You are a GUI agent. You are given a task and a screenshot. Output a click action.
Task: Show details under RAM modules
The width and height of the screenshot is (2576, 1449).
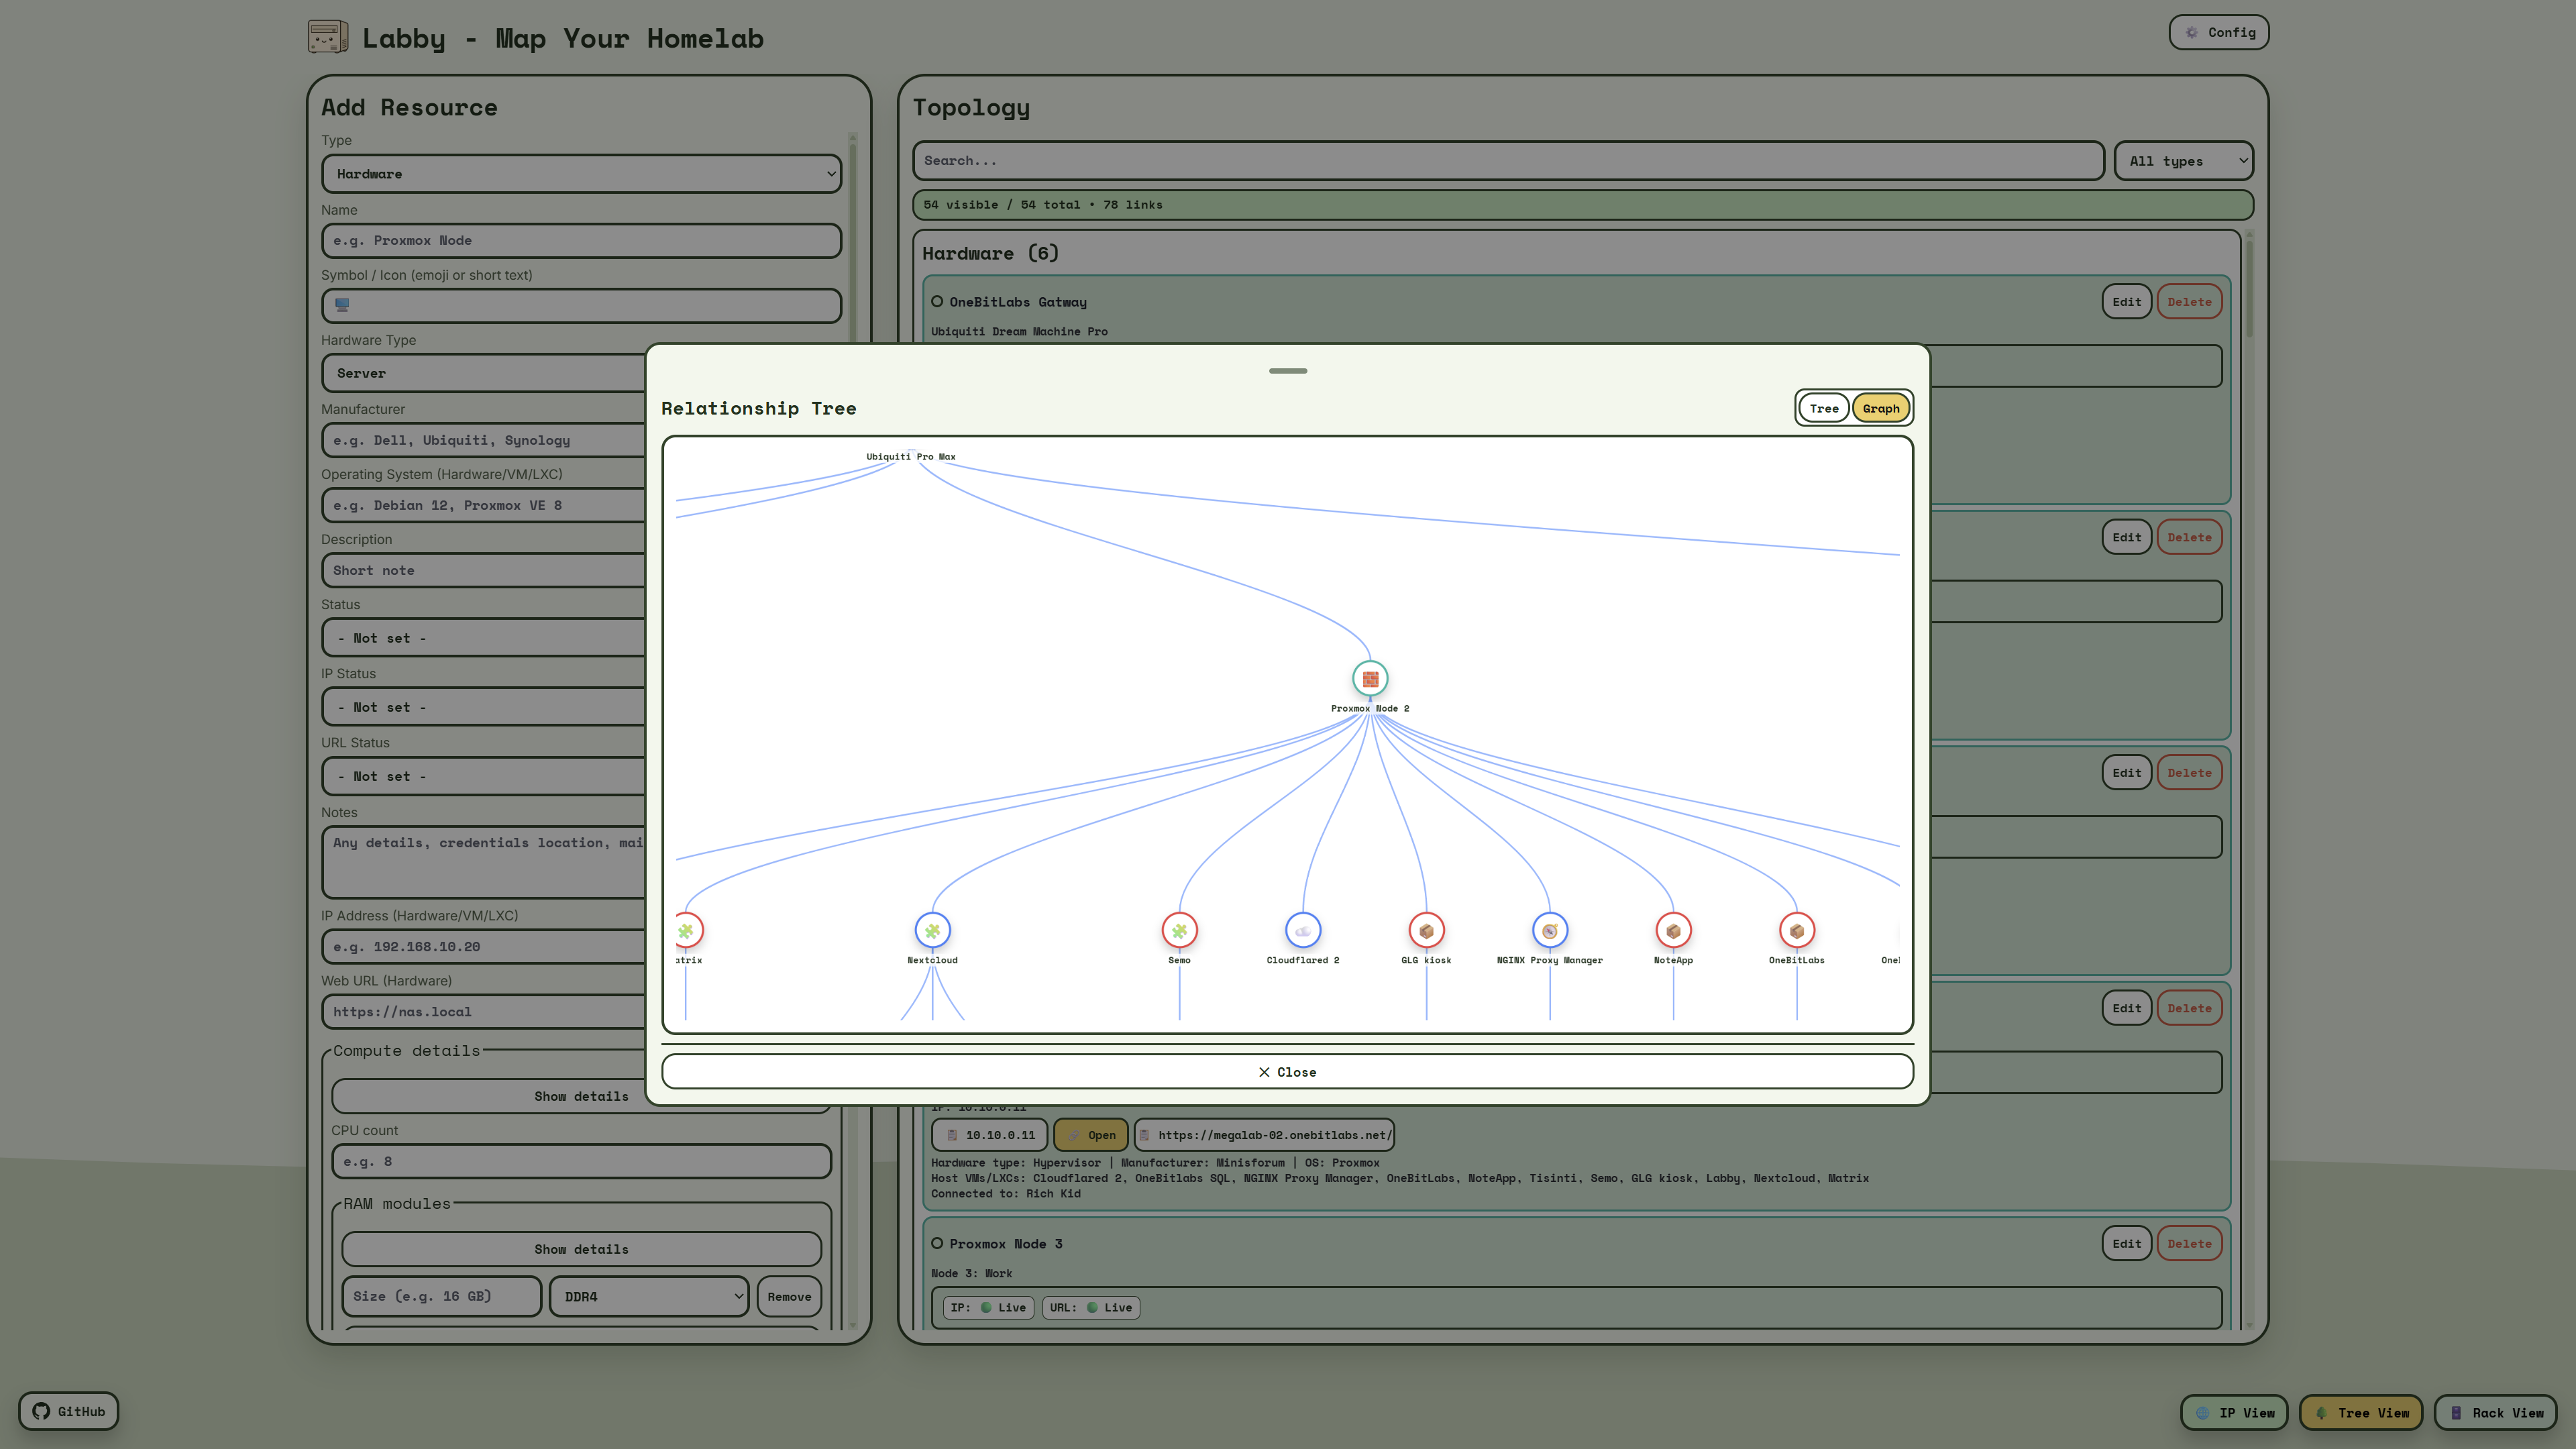point(581,1249)
